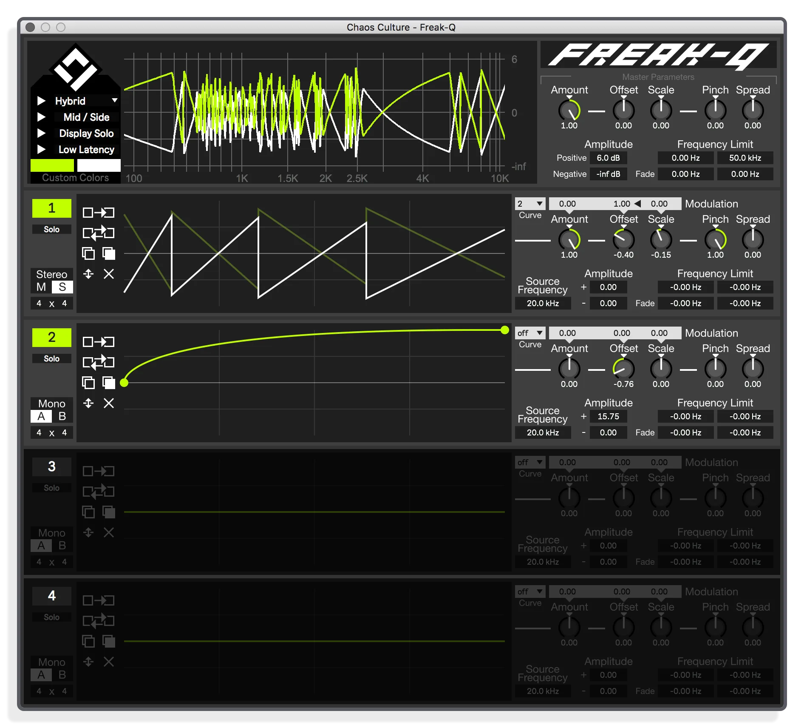
Task: Click band 3 copy-to-next arrow icon
Action: (x=98, y=471)
